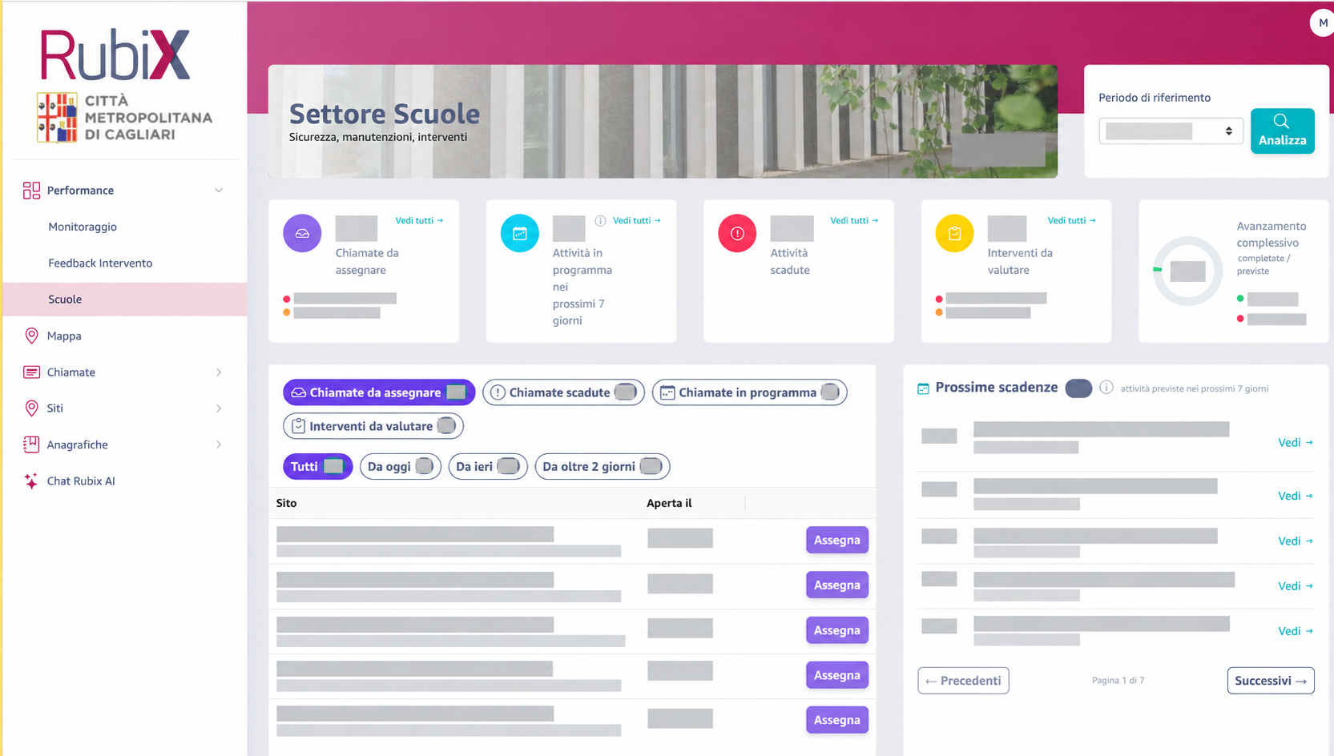Filter calls by Da oggi
Viewport: 1334px width, 756px height.
coord(401,467)
